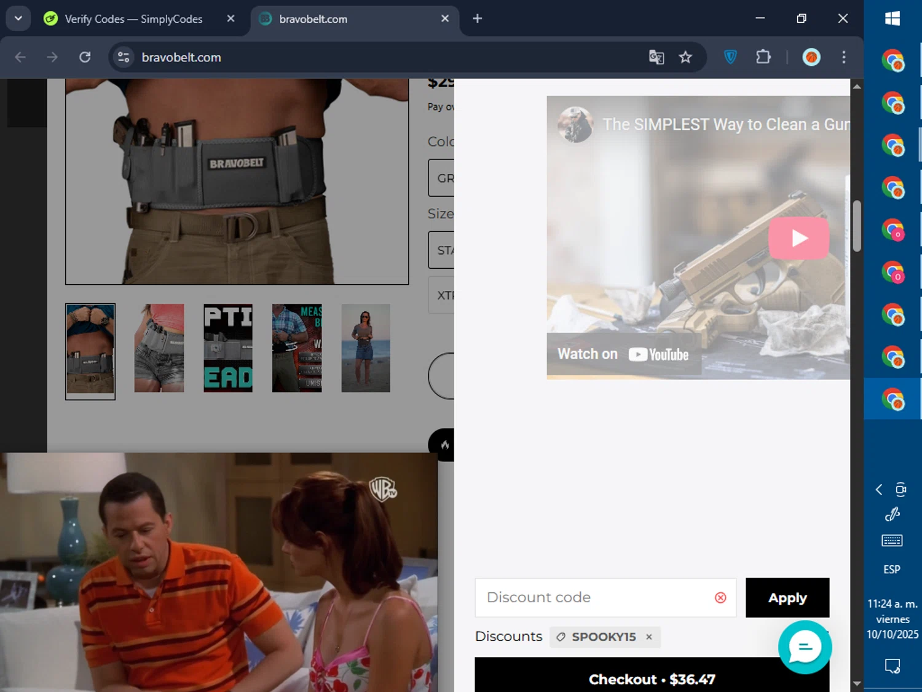Bookmark this page with the star

[x=685, y=57]
